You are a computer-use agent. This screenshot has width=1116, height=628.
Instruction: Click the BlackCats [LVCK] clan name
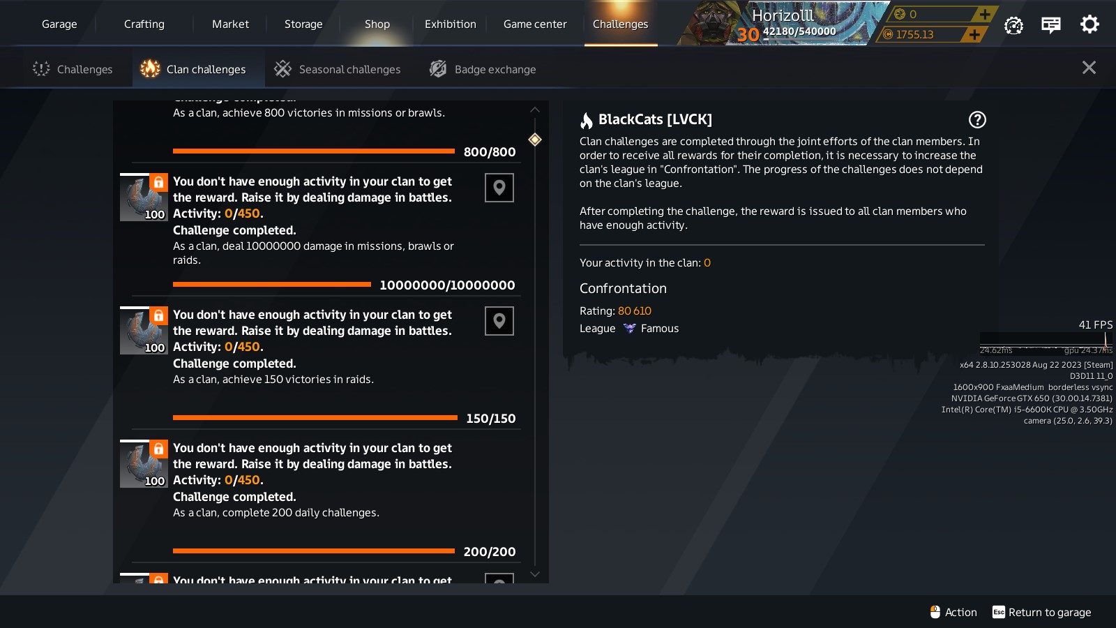[655, 119]
